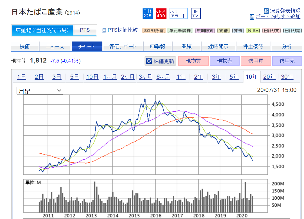Open the ニュース tab
Viewport: 304px width, 219px height.
55,46
